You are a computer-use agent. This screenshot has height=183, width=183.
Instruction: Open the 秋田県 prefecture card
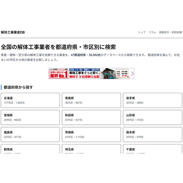(91, 117)
